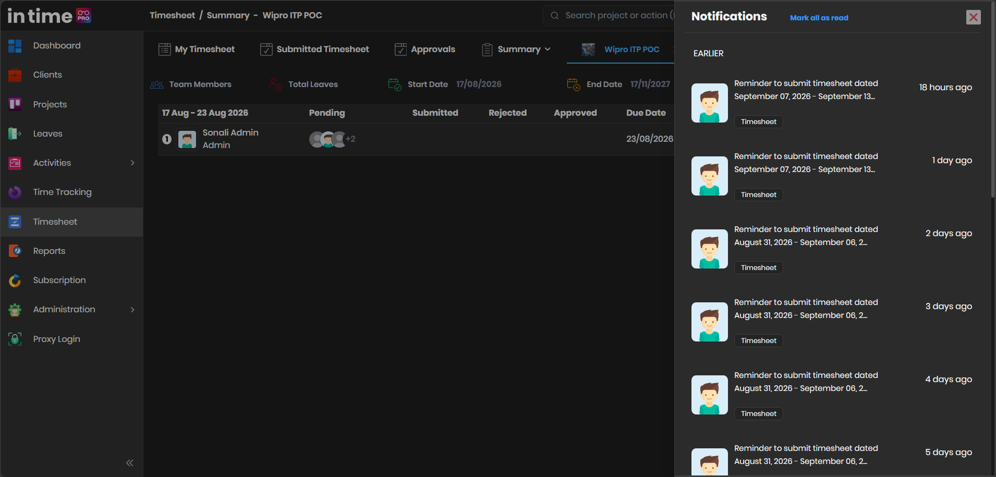Switch to My Timesheet tab
The height and width of the screenshot is (477, 996).
[x=197, y=49]
